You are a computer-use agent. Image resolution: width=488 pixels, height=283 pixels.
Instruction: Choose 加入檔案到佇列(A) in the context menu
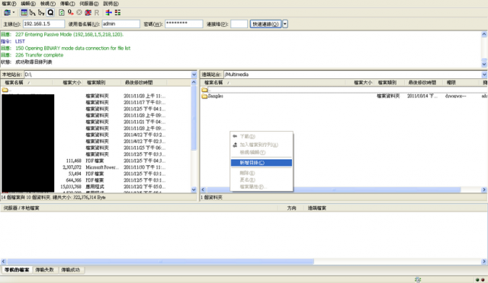click(x=261, y=145)
